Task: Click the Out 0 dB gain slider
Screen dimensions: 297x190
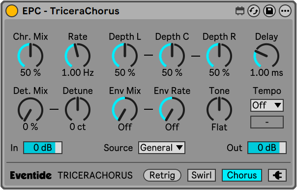Action: tap(267, 148)
